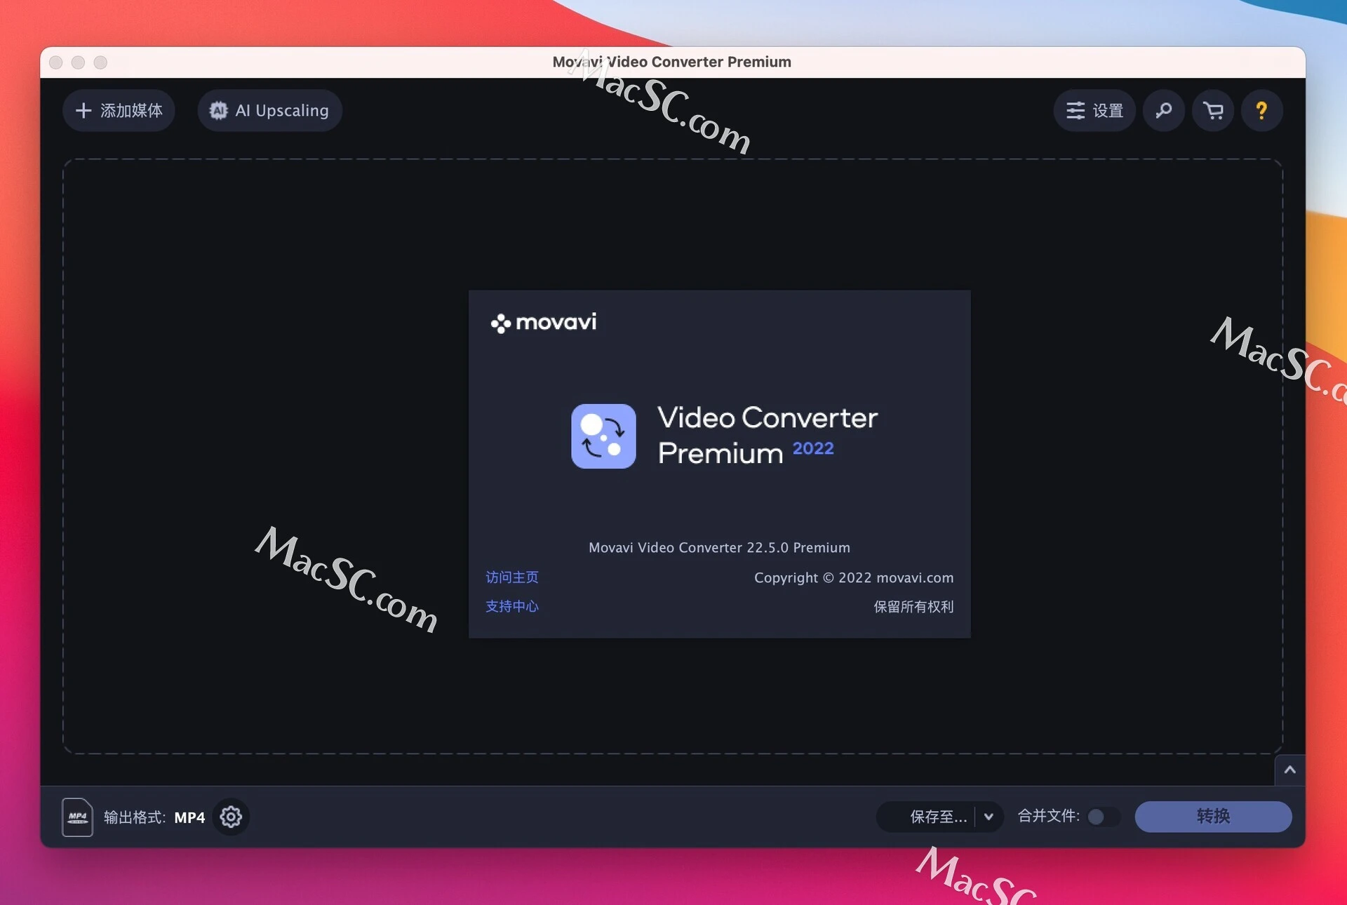
Task: Click the window title bar text
Action: pos(671,62)
